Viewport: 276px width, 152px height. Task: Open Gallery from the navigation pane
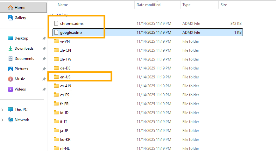[20, 18]
